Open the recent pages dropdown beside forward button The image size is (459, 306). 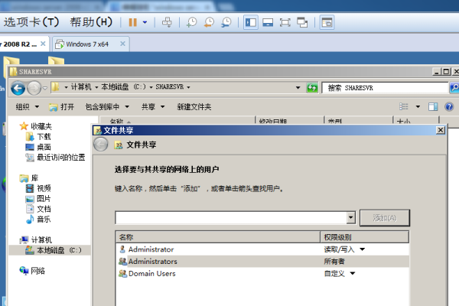click(x=45, y=88)
